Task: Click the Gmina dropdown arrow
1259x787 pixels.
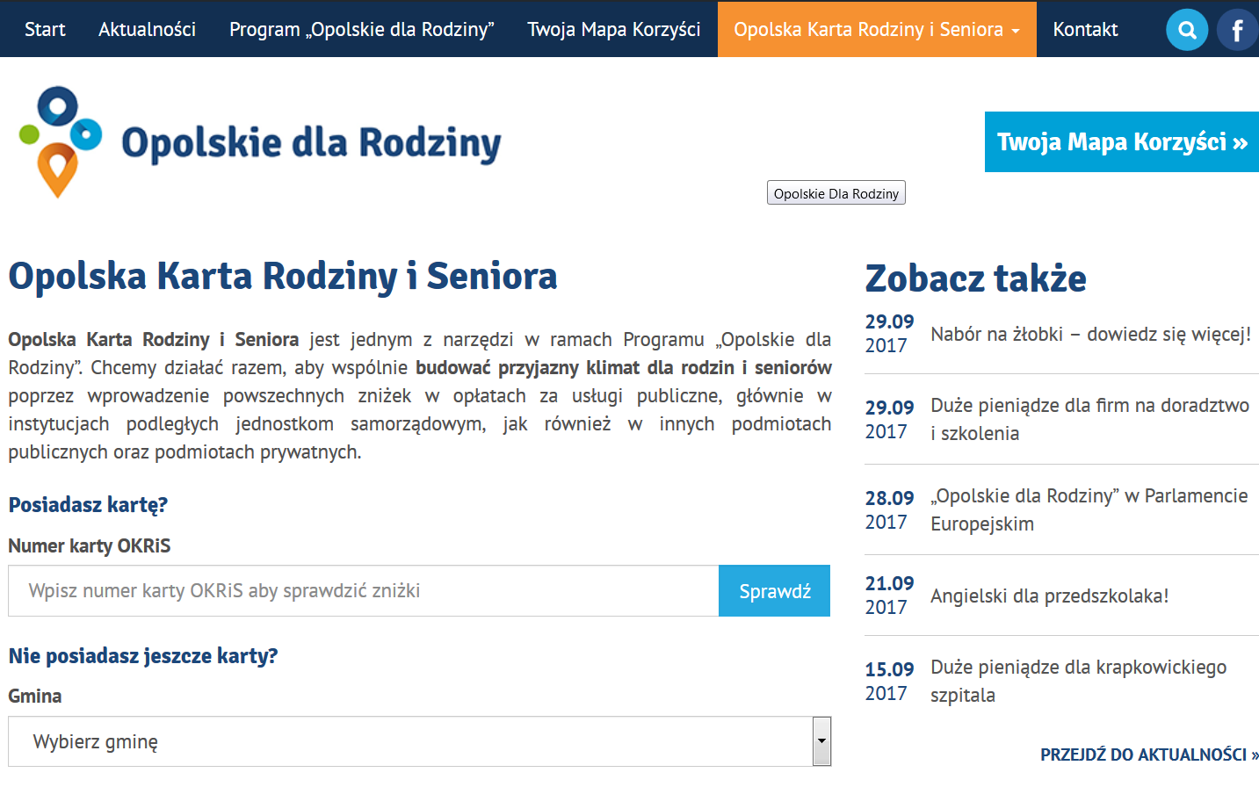Action: click(821, 741)
